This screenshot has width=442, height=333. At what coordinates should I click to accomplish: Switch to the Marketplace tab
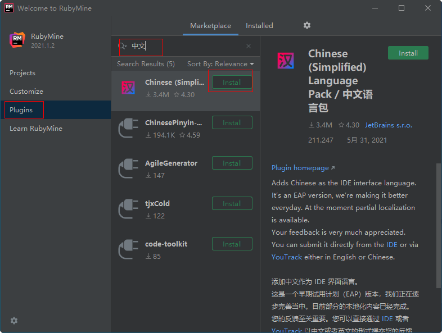[210, 26]
